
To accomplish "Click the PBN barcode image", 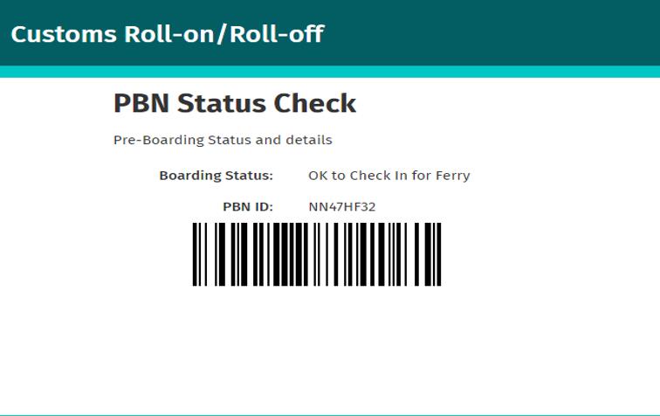I will pyautogui.click(x=317, y=254).
